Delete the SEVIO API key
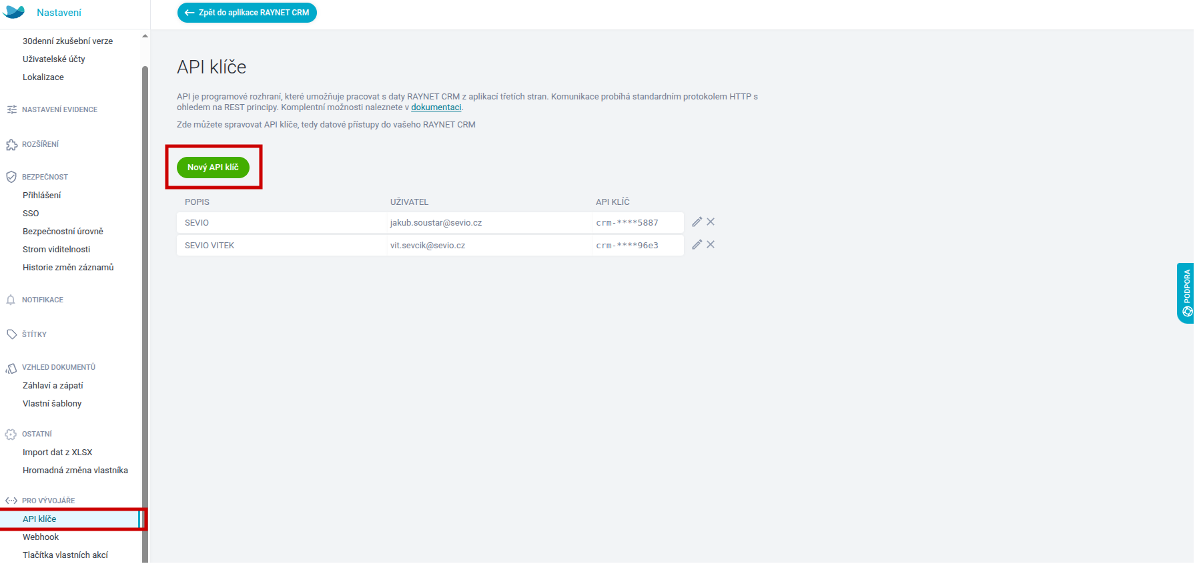Viewport: 1195px width, 566px height. [x=711, y=222]
